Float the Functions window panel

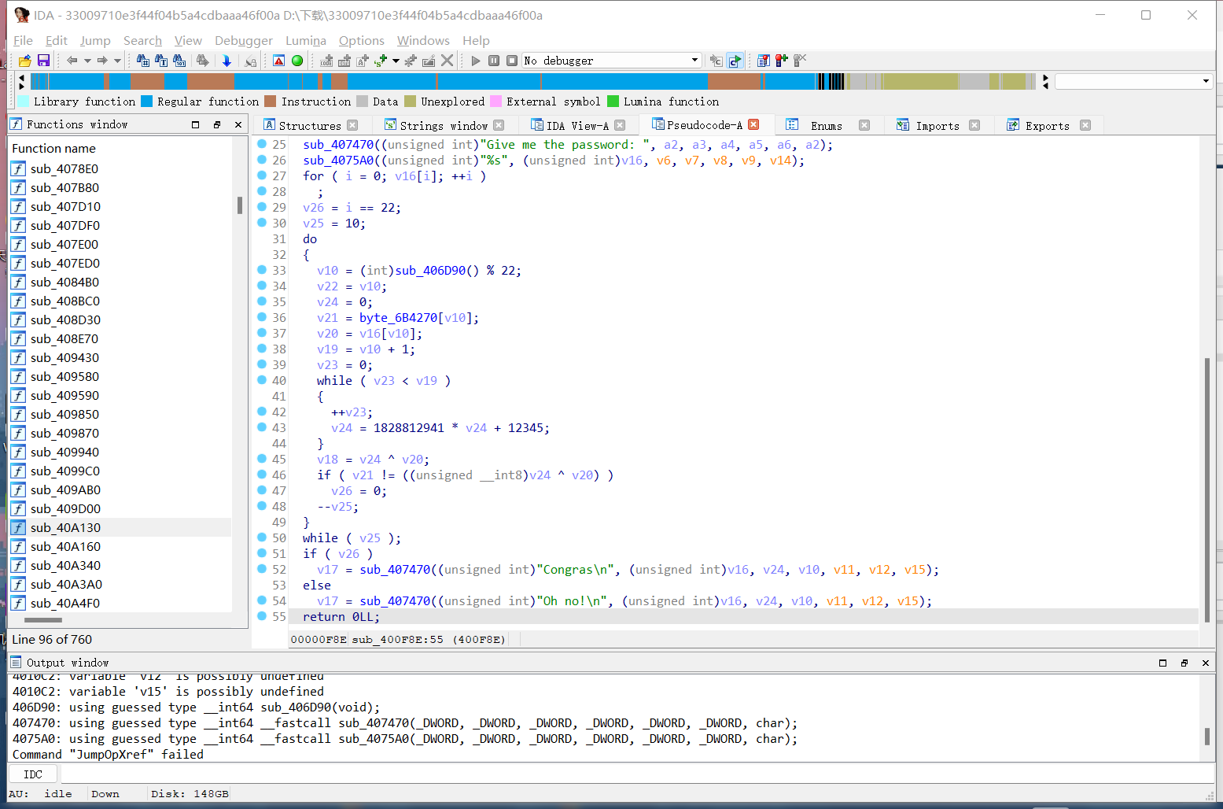click(217, 124)
